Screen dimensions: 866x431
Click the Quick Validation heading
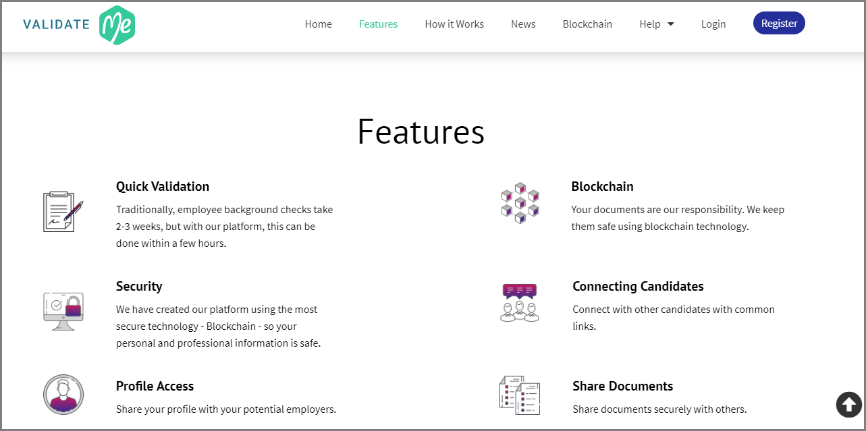[x=163, y=186]
